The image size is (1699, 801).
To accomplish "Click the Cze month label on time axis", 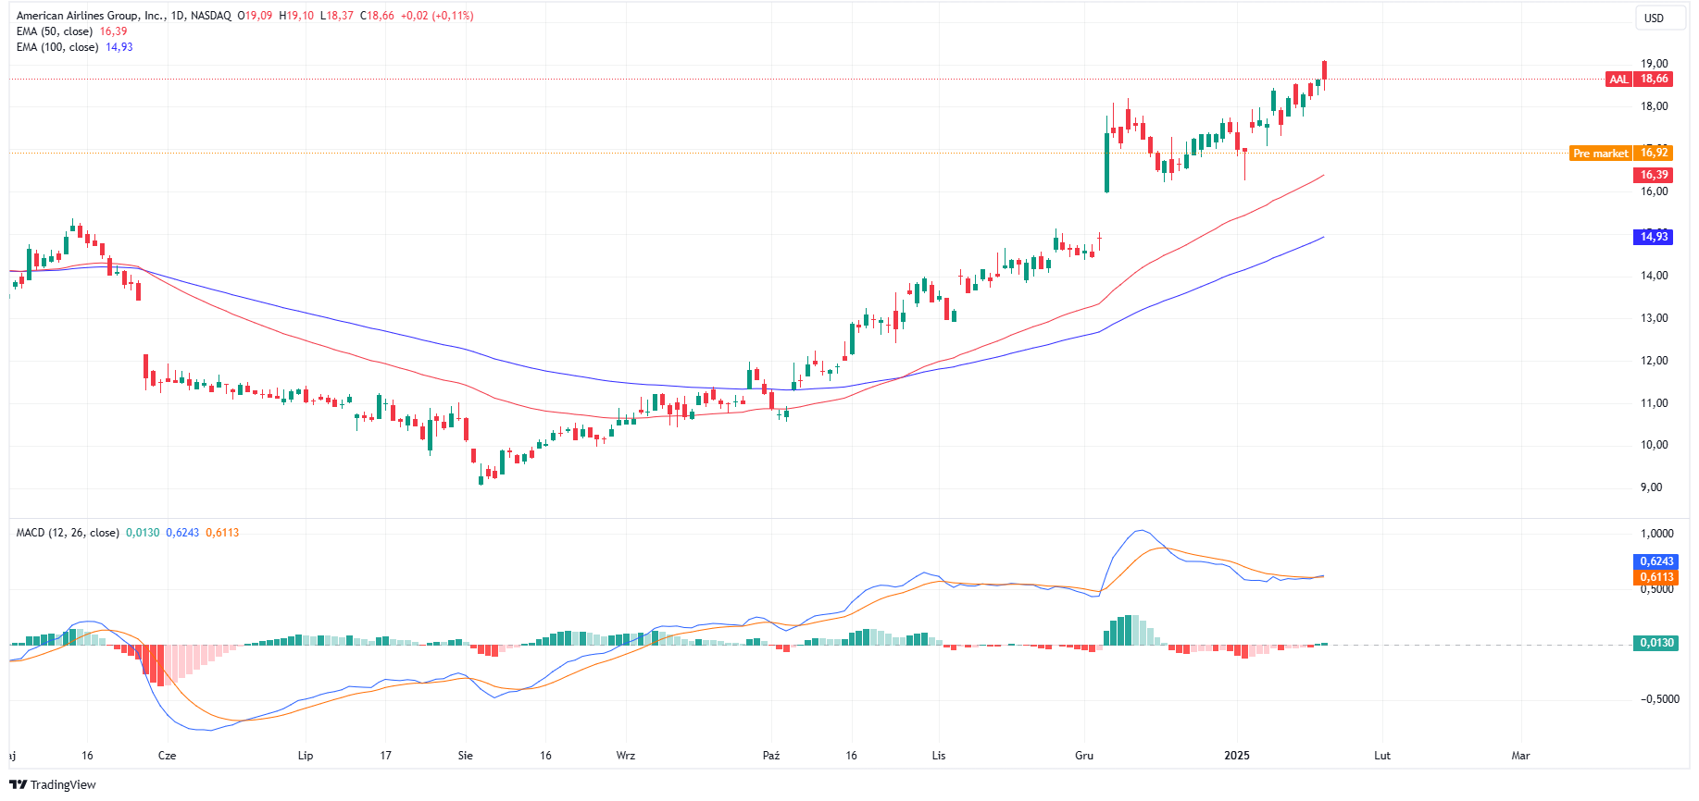I will [x=167, y=756].
